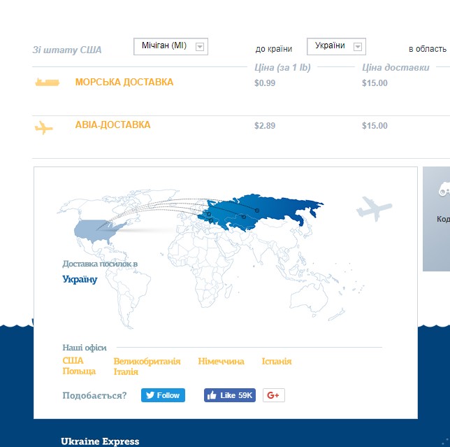Expand the України country dropdown

click(336, 46)
